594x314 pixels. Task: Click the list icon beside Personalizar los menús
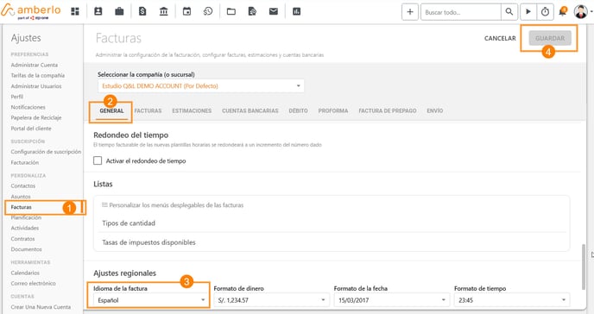tap(104, 204)
